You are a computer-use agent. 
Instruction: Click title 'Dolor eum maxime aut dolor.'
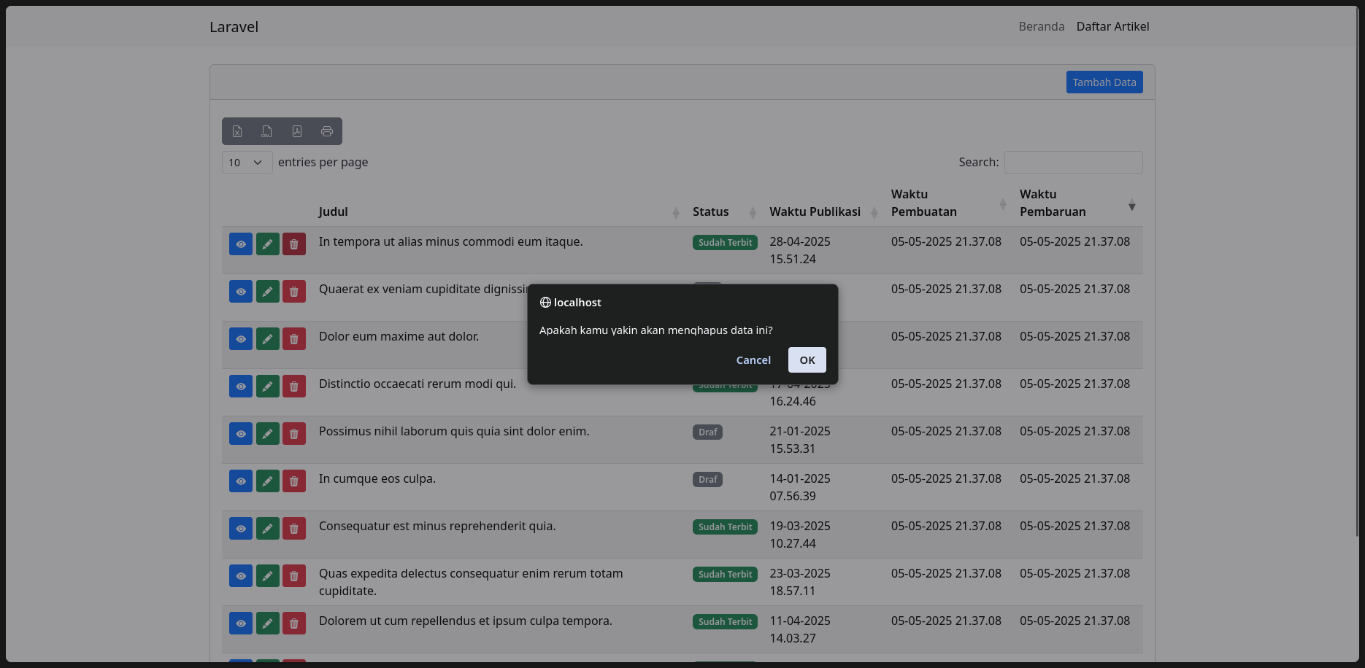(x=399, y=336)
